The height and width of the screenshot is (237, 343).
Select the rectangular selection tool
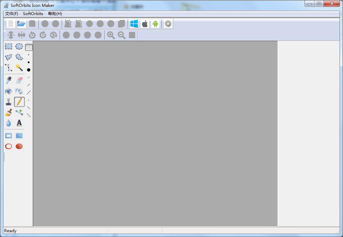[x=8, y=46]
